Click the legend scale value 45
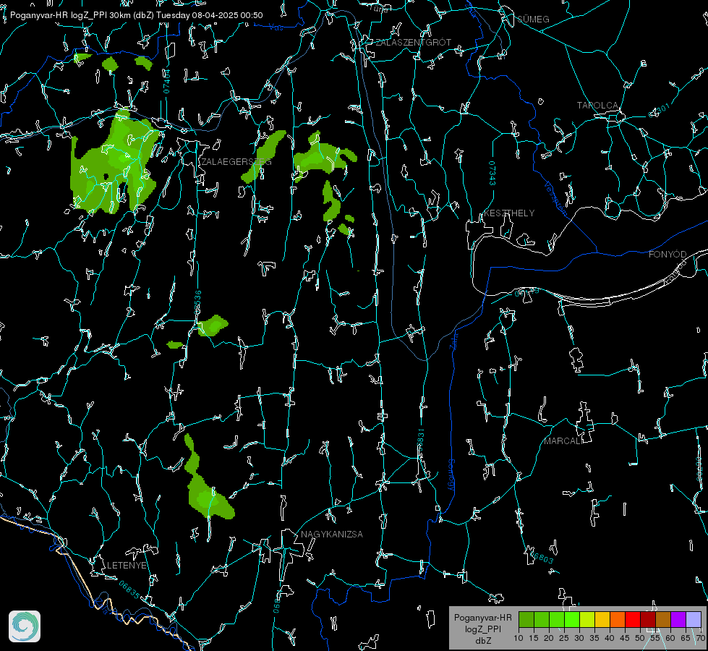Screen dimensions: 708x651 pyautogui.click(x=624, y=639)
